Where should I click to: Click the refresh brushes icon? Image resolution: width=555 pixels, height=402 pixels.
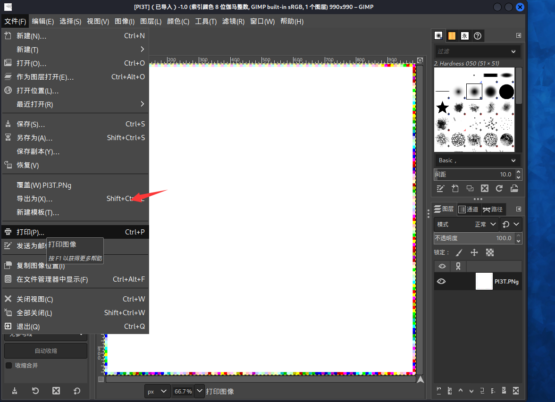tap(499, 188)
